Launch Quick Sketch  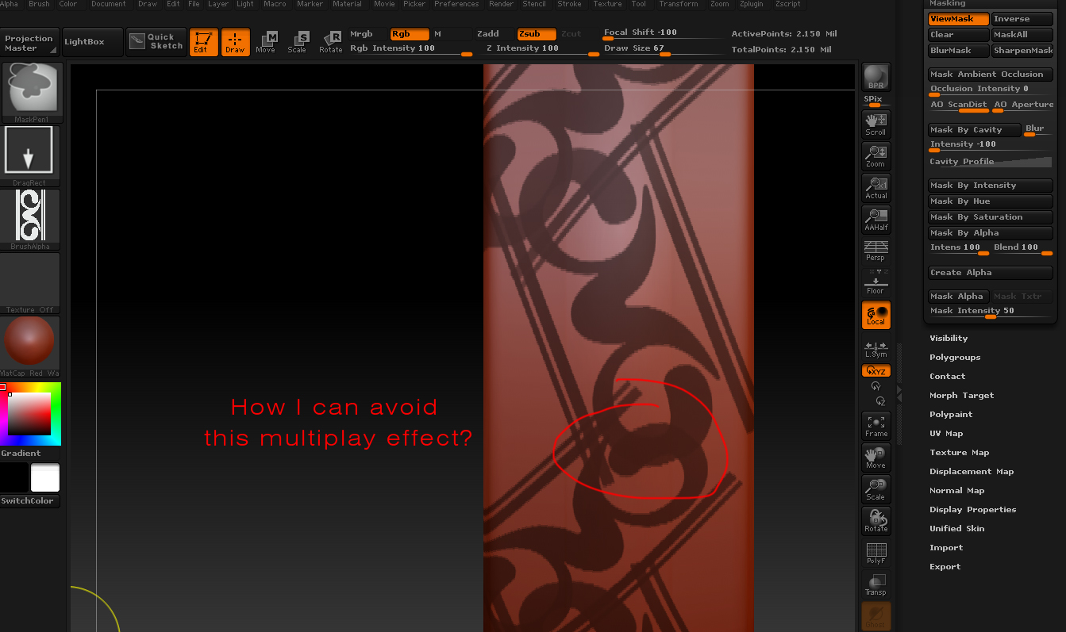click(x=156, y=42)
